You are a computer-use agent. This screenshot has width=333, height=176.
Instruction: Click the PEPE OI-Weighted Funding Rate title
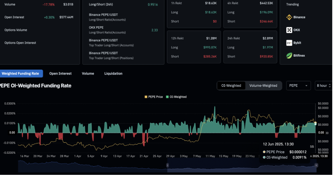35,86
